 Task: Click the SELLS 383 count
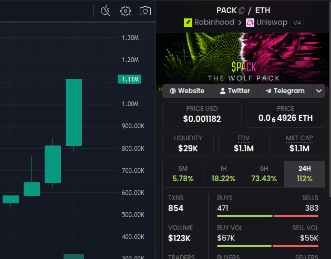coord(312,208)
